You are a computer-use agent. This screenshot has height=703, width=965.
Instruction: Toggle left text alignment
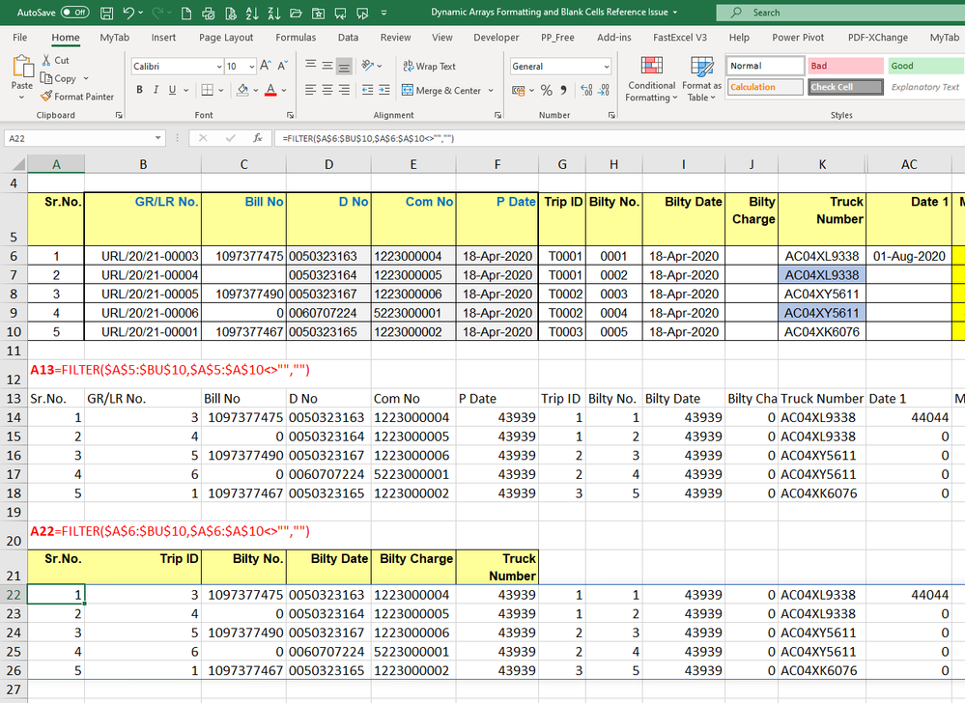tap(311, 90)
